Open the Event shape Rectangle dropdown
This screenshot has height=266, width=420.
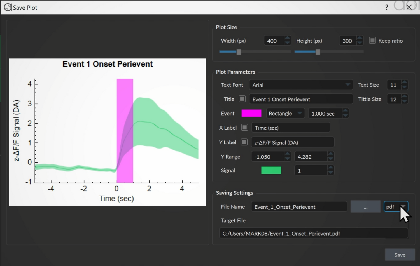click(285, 113)
